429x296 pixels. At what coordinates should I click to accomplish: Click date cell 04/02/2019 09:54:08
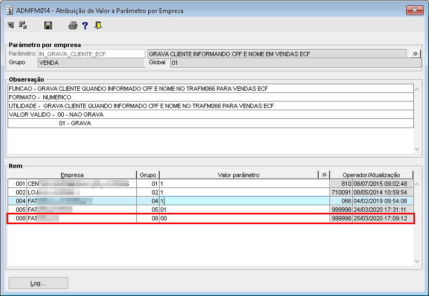382,201
